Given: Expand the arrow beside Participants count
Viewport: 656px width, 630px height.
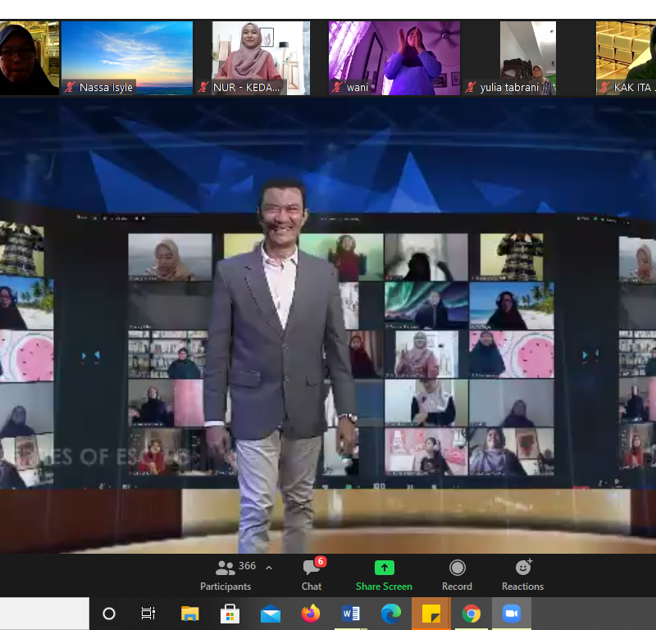Looking at the screenshot, I should (x=269, y=568).
